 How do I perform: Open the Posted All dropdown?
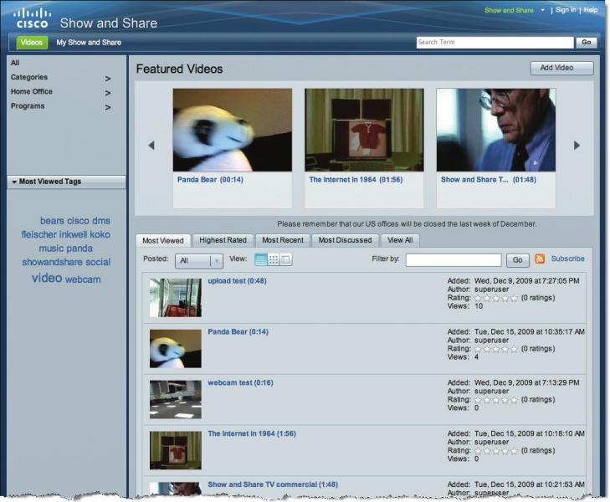[199, 260]
